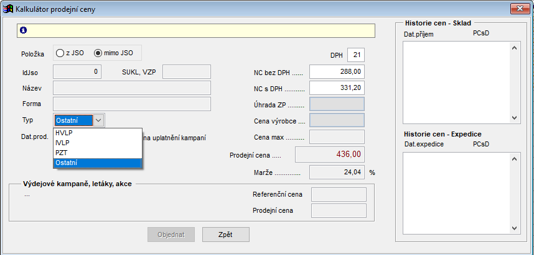Click the NC bez DPH input field
534x255 pixels.
336,72
